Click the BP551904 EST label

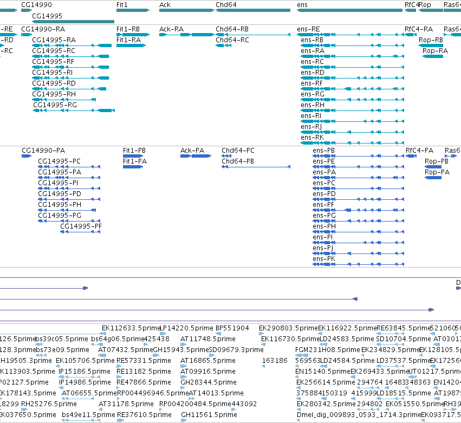click(232, 328)
